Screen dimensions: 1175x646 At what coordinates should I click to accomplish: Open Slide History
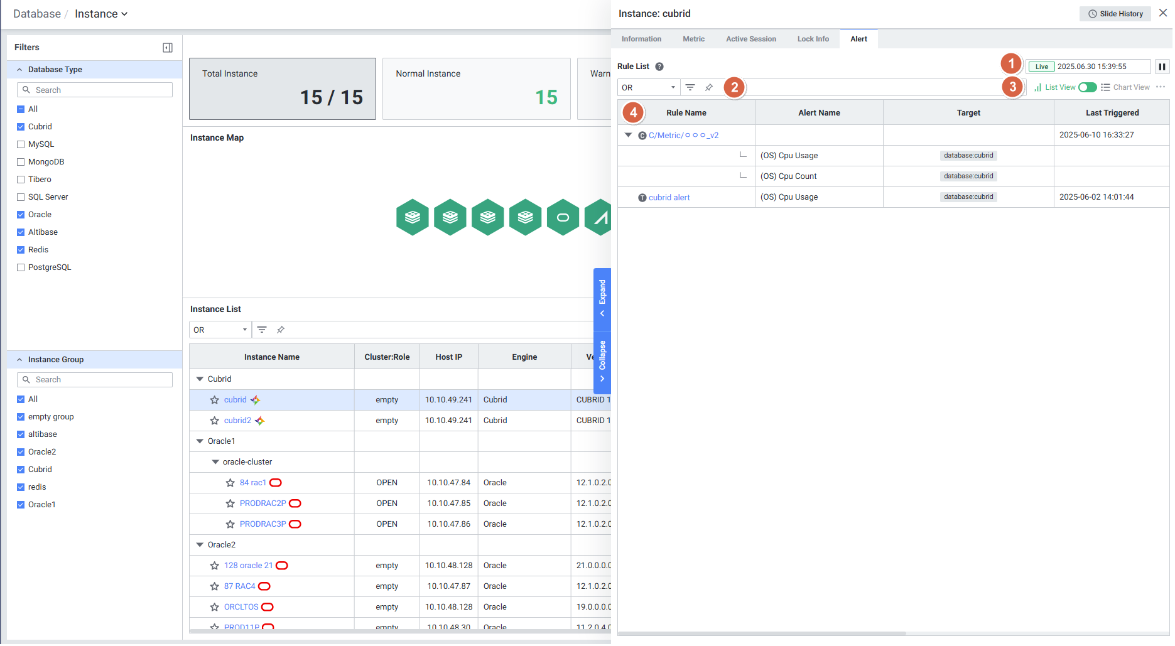[x=1115, y=14]
